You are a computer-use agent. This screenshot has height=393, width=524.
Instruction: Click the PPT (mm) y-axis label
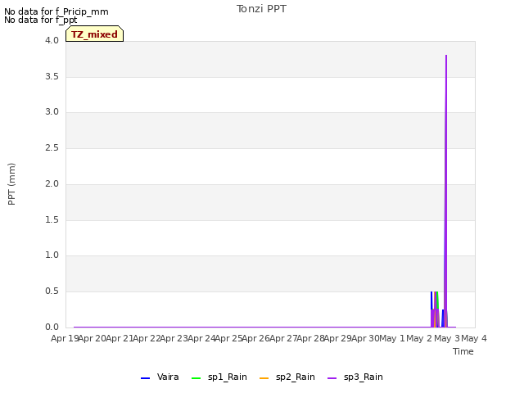(x=11, y=184)
